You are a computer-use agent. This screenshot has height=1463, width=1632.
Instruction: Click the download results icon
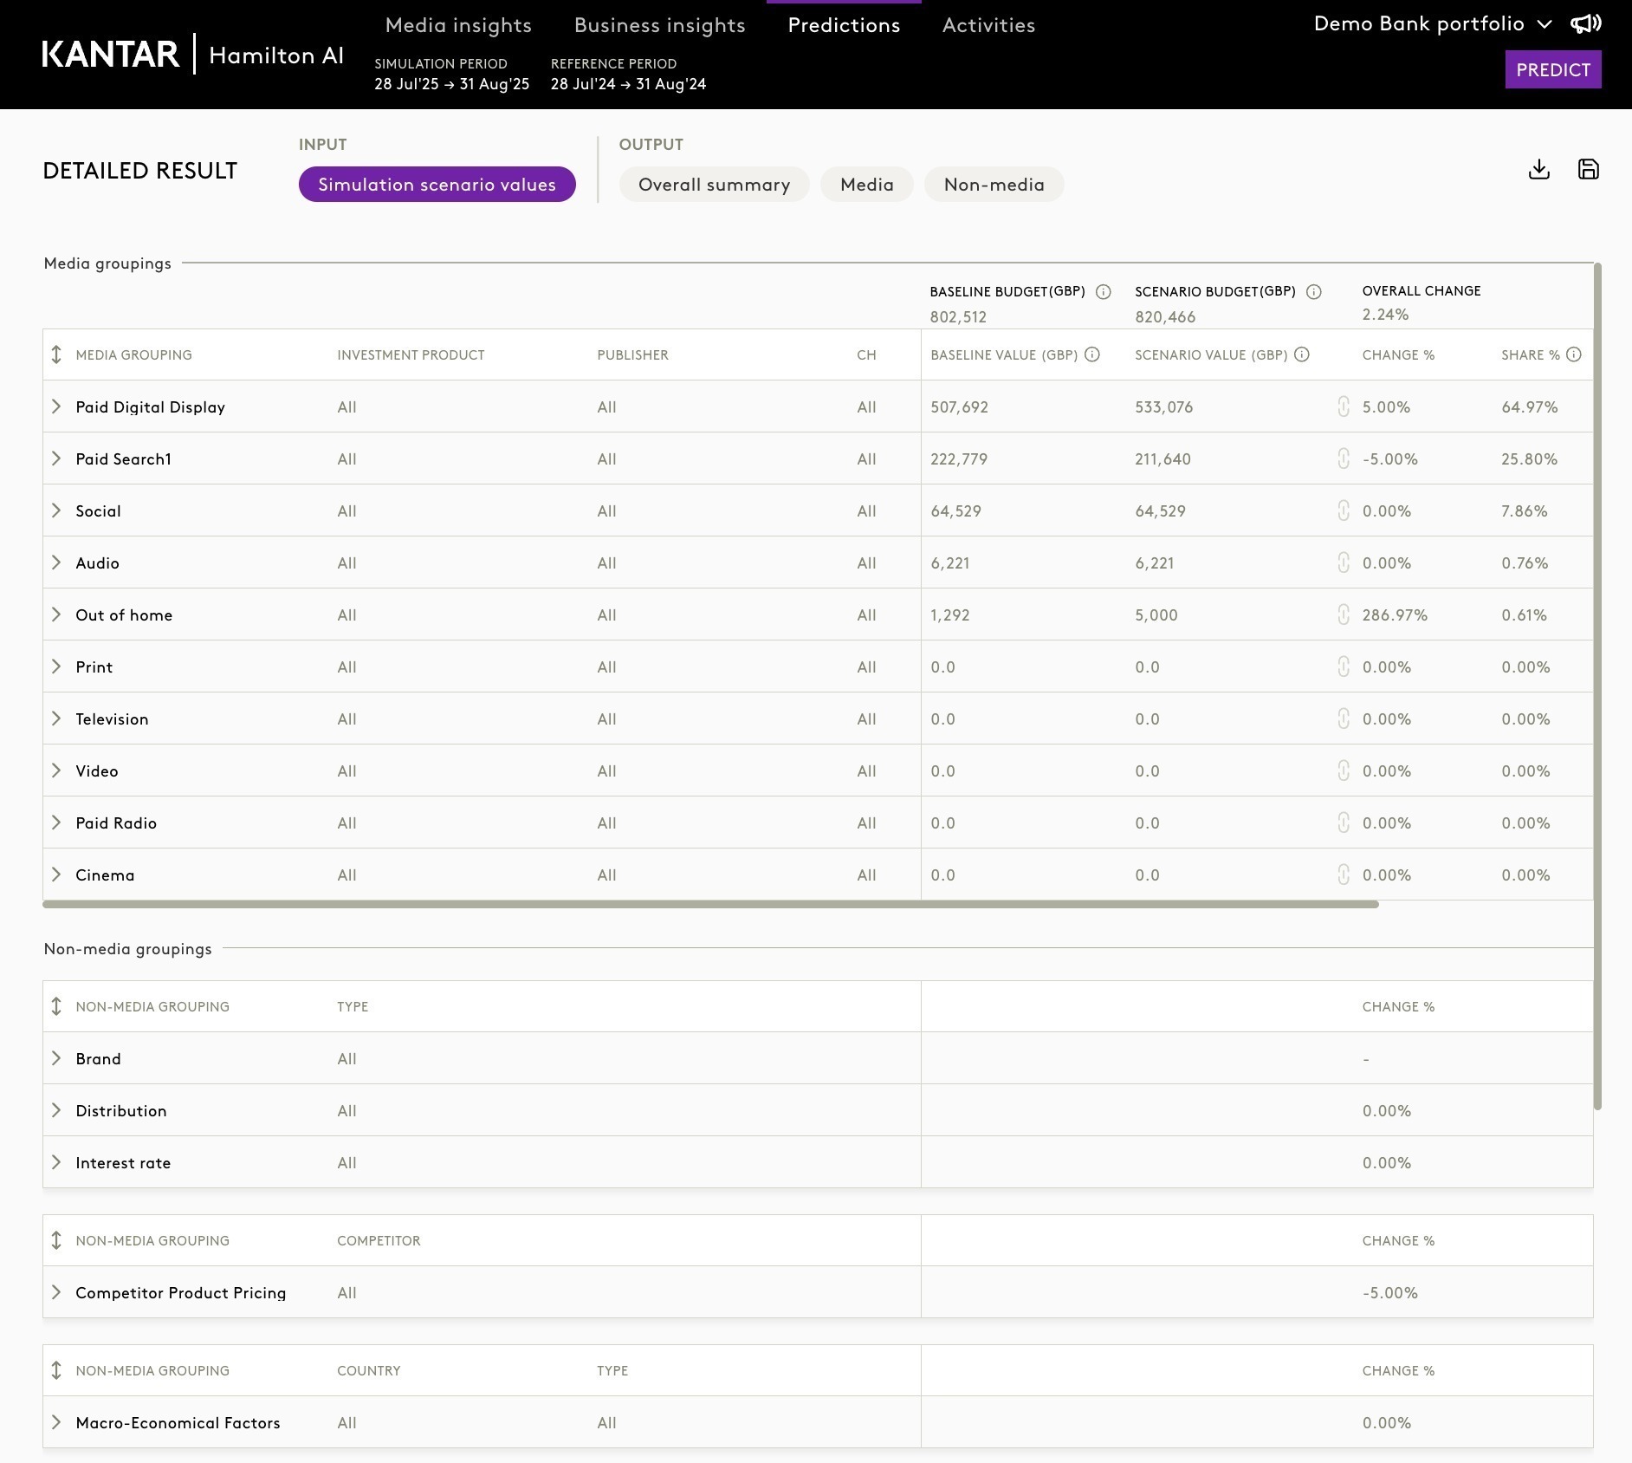pyautogui.click(x=1538, y=169)
